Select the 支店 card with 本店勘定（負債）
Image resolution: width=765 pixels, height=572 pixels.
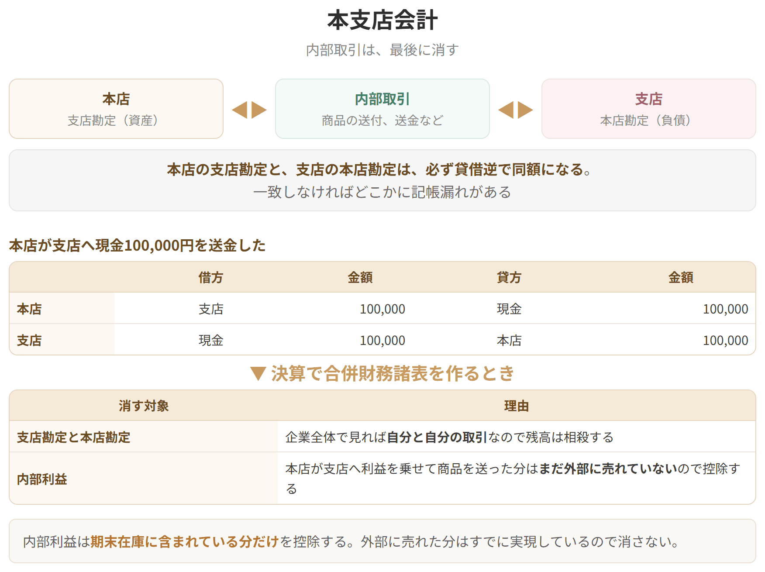click(648, 109)
